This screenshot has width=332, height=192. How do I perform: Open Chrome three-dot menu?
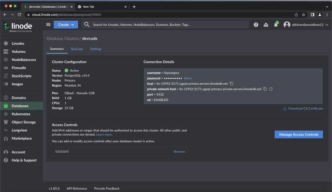(327, 15)
